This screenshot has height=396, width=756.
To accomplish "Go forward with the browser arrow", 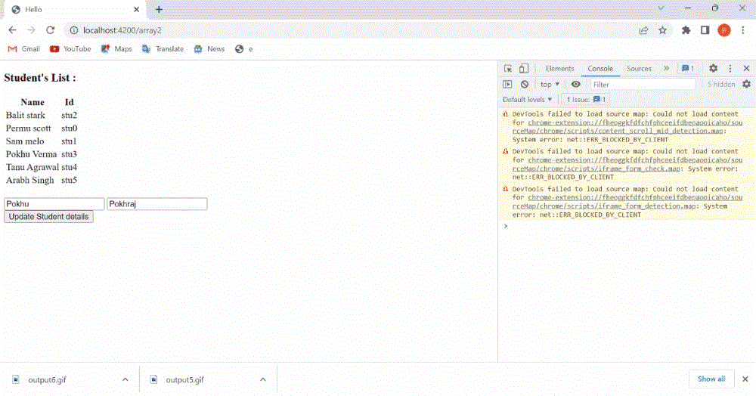I will (31, 30).
